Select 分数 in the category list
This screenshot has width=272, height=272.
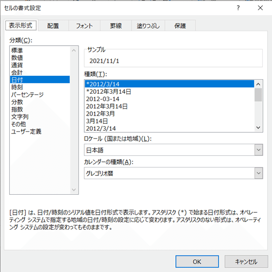[40, 102]
